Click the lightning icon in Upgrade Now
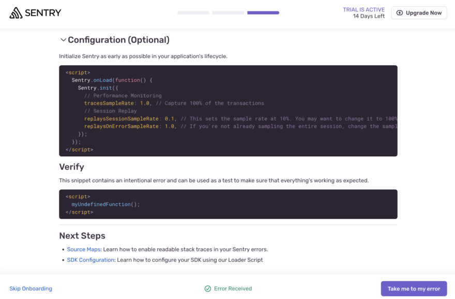The height and width of the screenshot is (299, 455). click(400, 13)
